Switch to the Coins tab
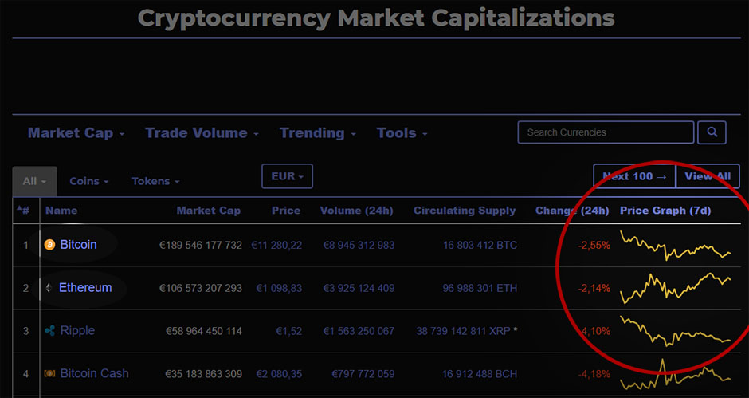Screen dimensions: 749x398 tap(88, 181)
